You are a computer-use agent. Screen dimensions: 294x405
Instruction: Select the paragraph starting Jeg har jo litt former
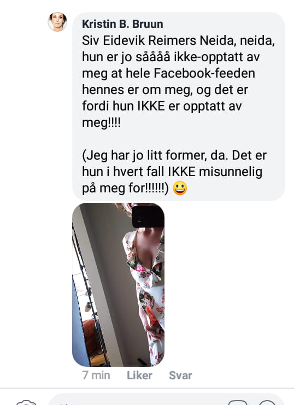tap(174, 172)
